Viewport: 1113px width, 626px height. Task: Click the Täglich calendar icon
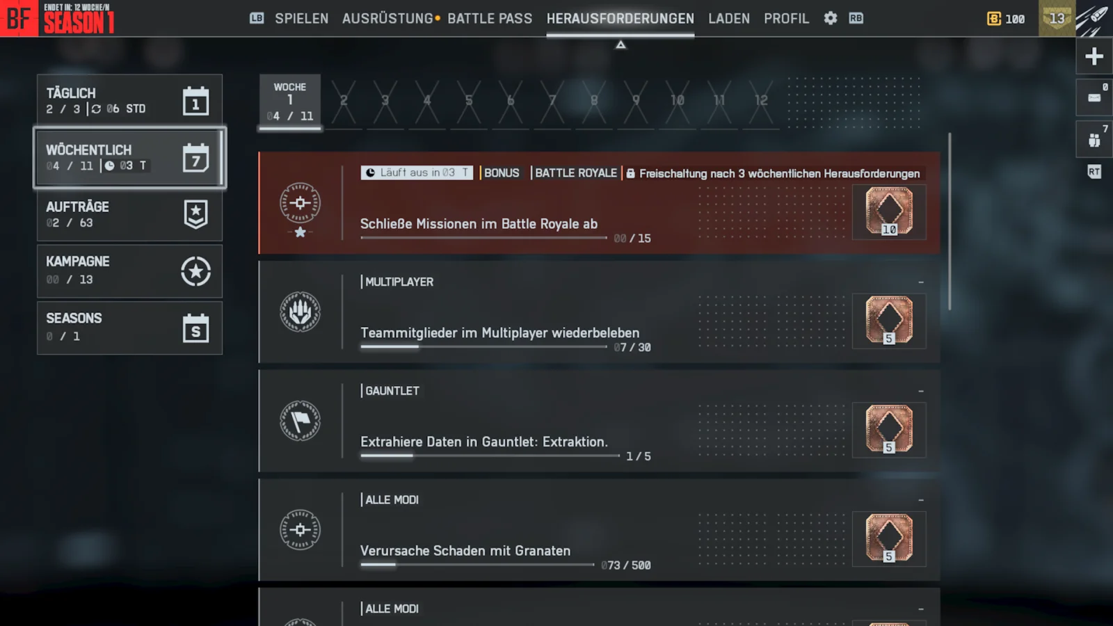pos(195,101)
